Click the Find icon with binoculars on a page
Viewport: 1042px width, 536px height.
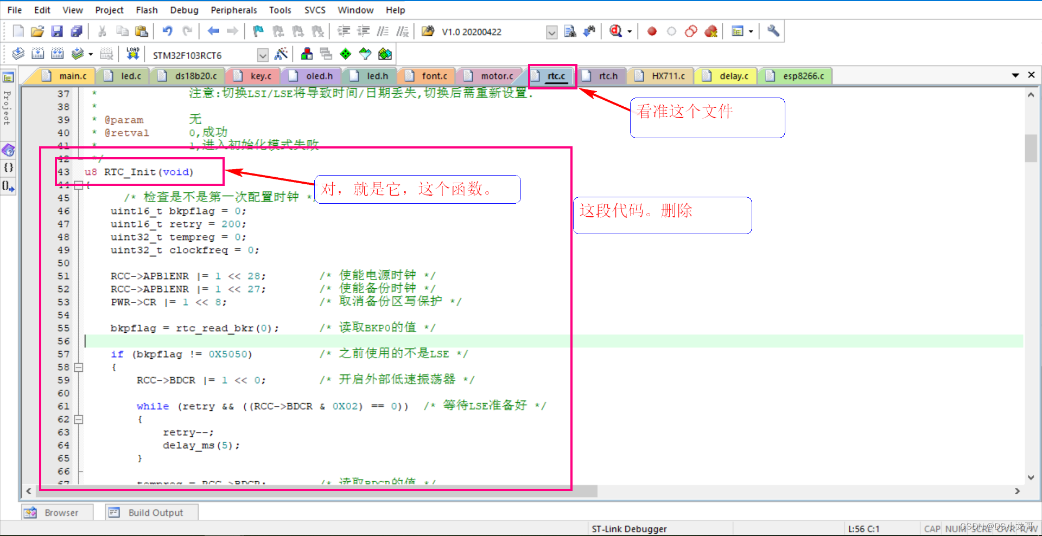[570, 31]
